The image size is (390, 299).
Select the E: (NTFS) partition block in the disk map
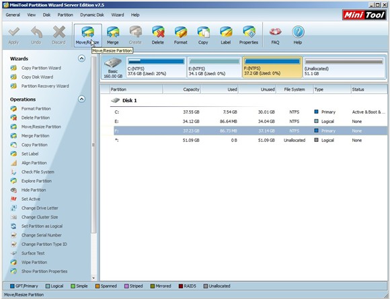tap(214, 67)
